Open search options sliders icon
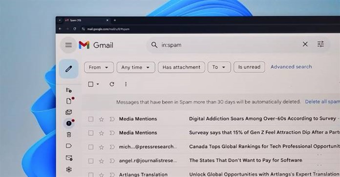This screenshot has height=177, width=340. click(320, 44)
